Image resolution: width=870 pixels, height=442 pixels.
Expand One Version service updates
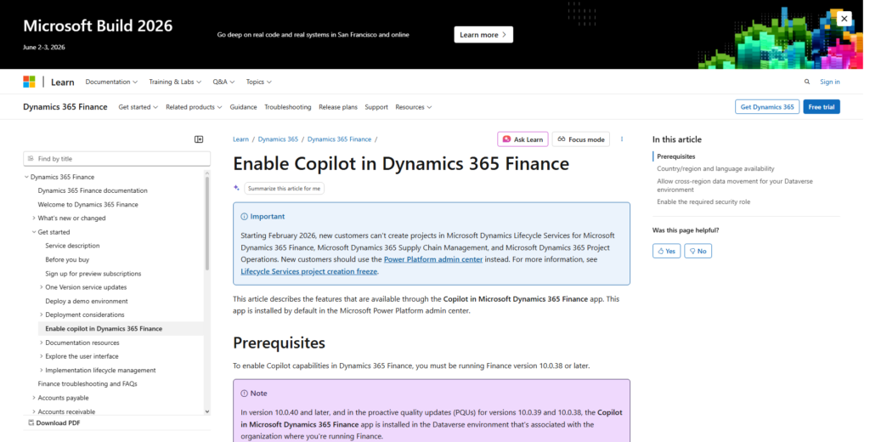tap(41, 287)
